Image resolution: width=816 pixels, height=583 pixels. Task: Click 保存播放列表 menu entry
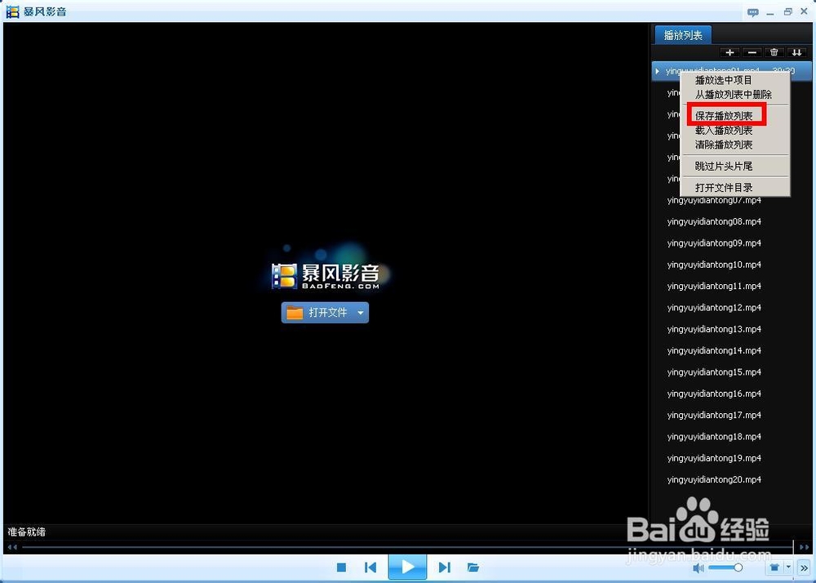pos(723,116)
